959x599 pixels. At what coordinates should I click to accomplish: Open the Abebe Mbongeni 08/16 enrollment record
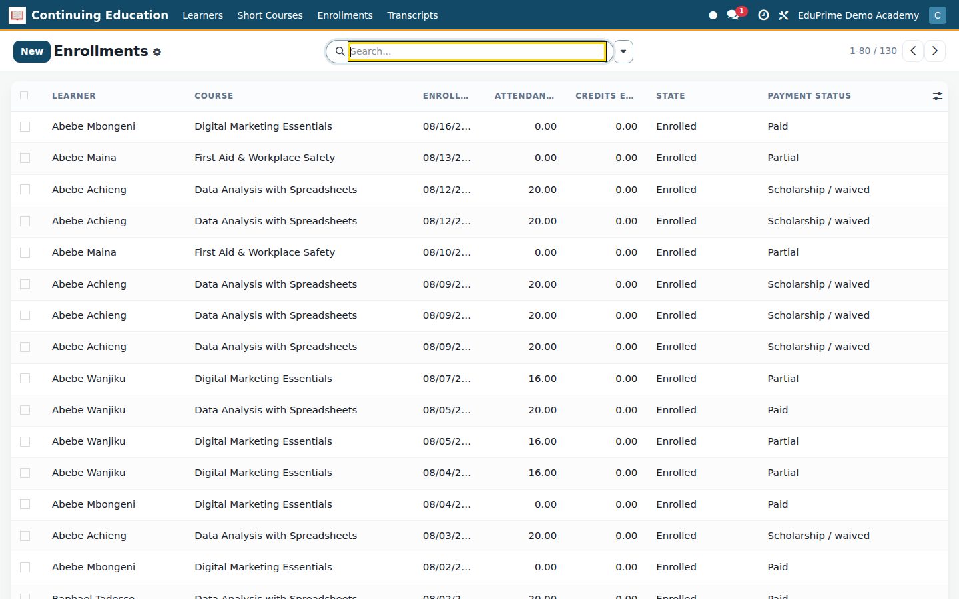[479, 126]
